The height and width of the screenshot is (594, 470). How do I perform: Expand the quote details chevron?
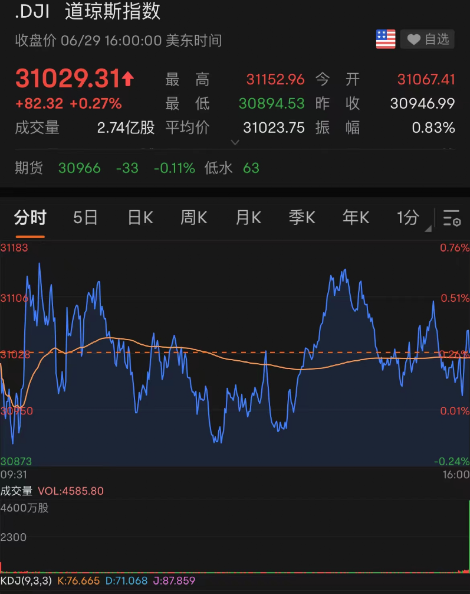pos(235,142)
